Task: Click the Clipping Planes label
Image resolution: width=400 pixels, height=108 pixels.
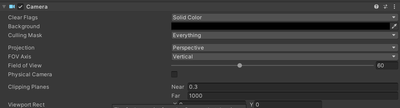Action: point(28,87)
